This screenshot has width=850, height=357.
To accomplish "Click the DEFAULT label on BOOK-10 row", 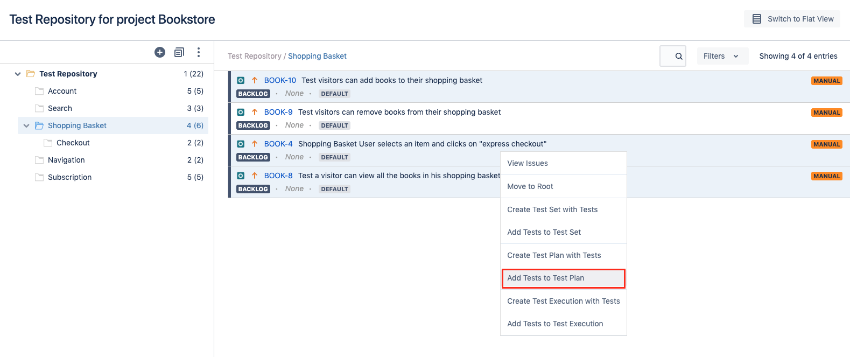I will (x=334, y=94).
